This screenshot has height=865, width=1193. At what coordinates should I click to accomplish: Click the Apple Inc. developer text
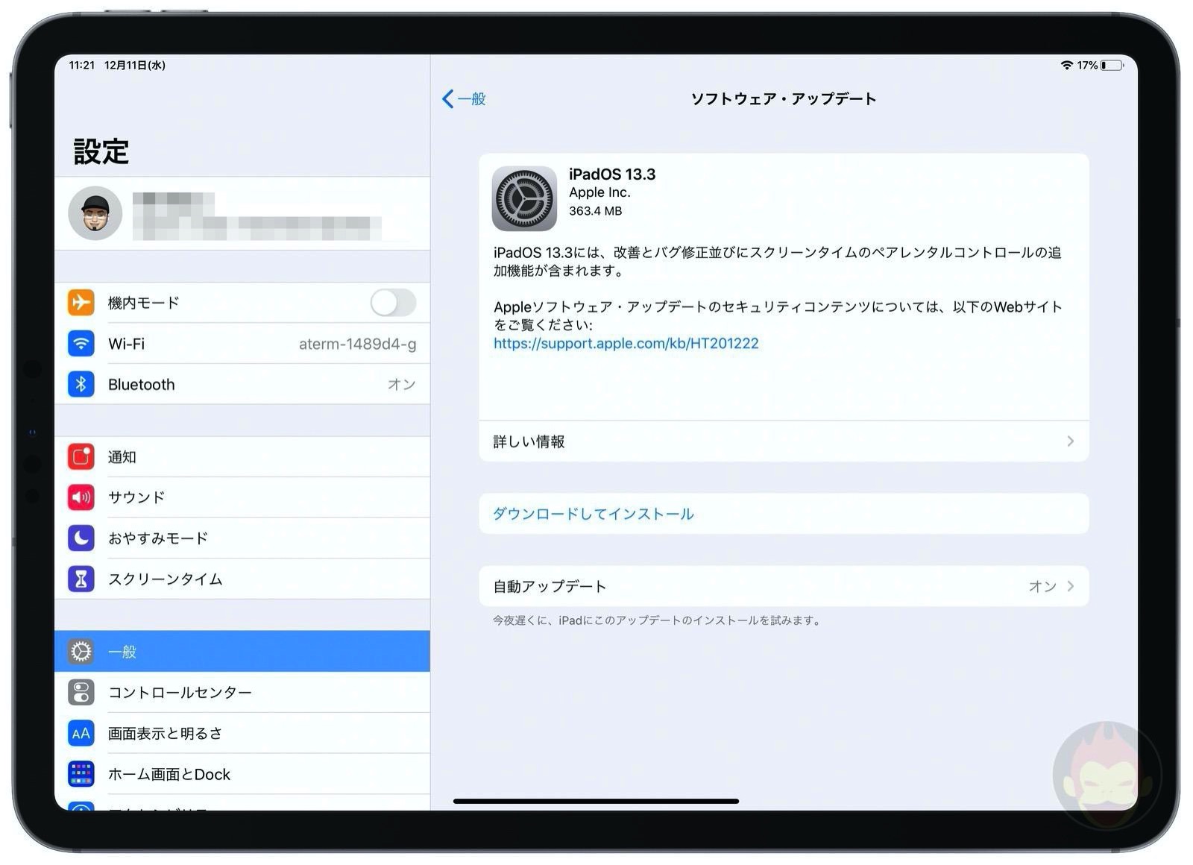click(599, 192)
